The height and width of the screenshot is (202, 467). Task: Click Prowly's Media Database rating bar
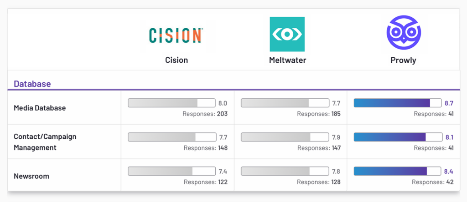[398, 103]
